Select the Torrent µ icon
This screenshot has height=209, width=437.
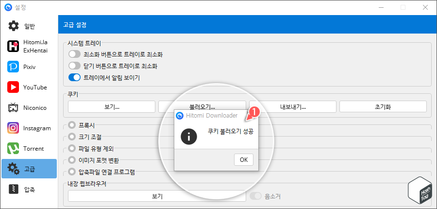[13, 148]
